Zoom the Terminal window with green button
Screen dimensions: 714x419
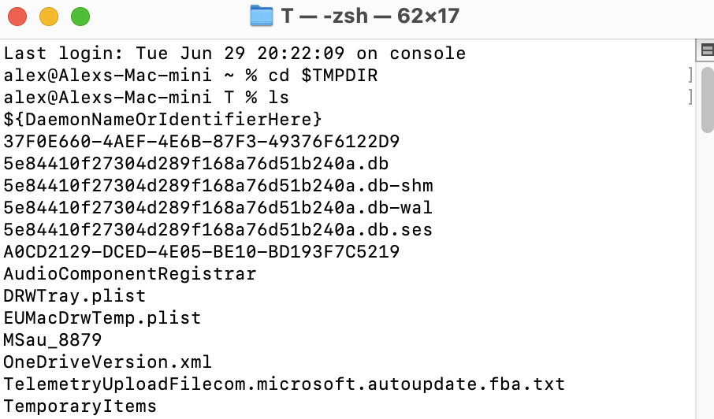(80, 17)
